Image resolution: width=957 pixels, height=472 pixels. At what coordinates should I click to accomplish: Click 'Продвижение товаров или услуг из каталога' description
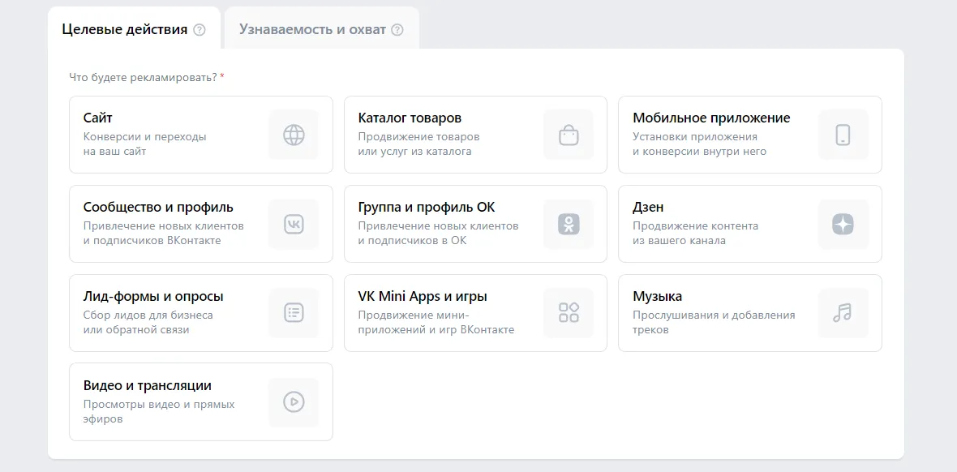418,144
